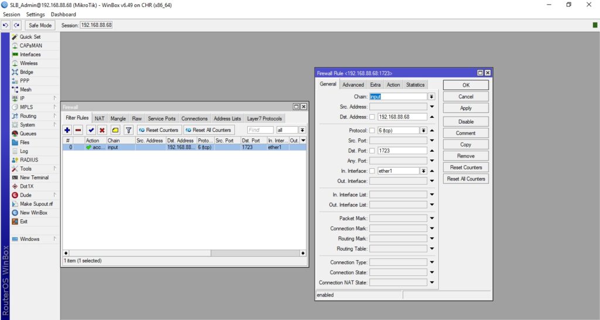Click the undo arrow in the toolbar

click(5, 25)
